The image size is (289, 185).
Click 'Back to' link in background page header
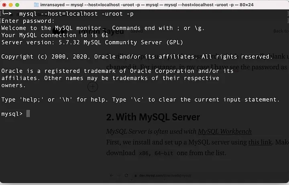281,31
